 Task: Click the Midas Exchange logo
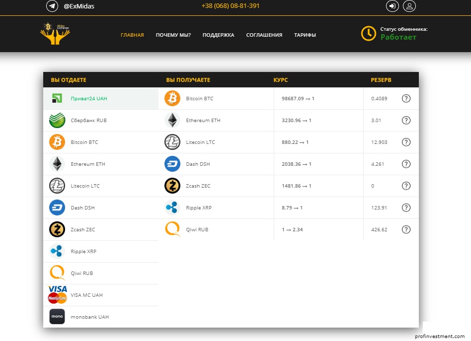click(55, 34)
